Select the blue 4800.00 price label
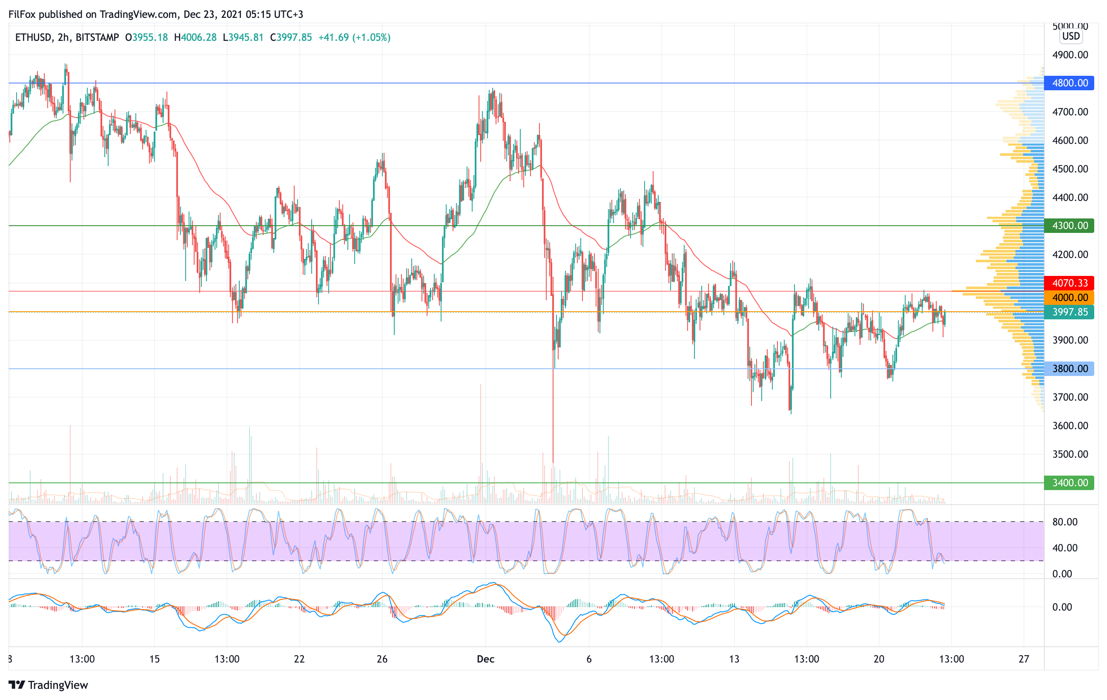Viewport: 1107px width, 700px height. coord(1069,83)
